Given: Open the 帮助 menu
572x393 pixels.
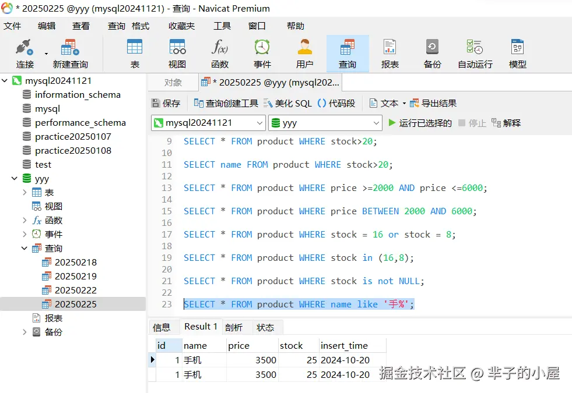Looking at the screenshot, I should click(296, 26).
